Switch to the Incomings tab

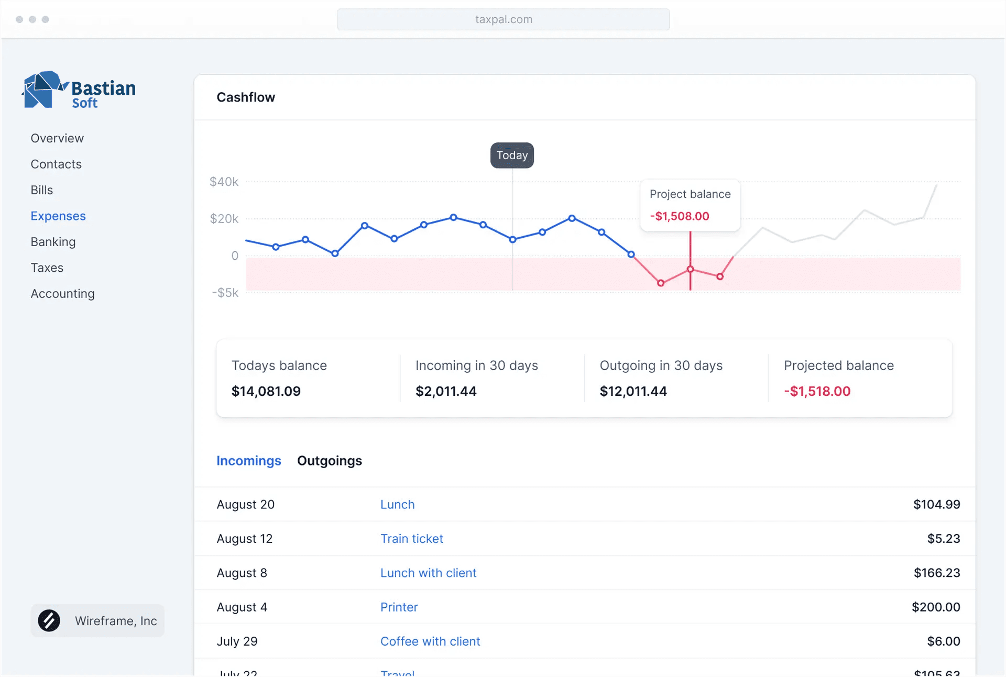(x=249, y=461)
